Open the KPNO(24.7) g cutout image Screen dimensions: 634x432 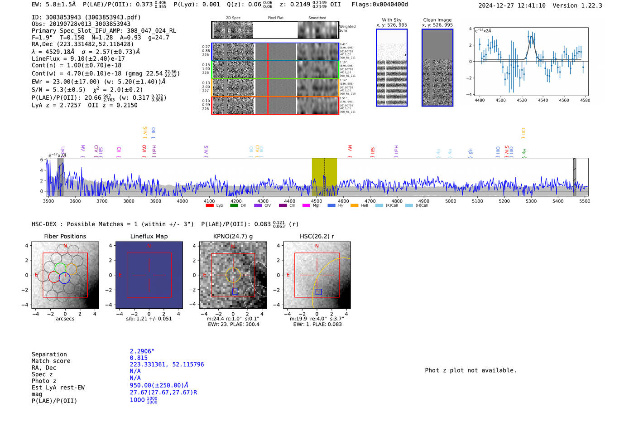click(233, 275)
